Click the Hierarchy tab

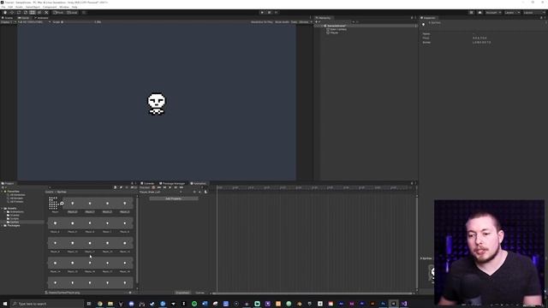tap(324, 18)
